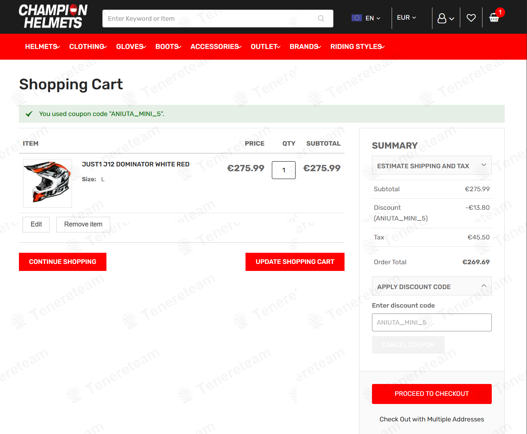Open the Helmets menu

pos(42,47)
